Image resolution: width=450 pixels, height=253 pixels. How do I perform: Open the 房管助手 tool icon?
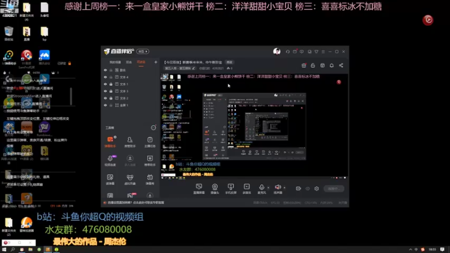point(130,142)
